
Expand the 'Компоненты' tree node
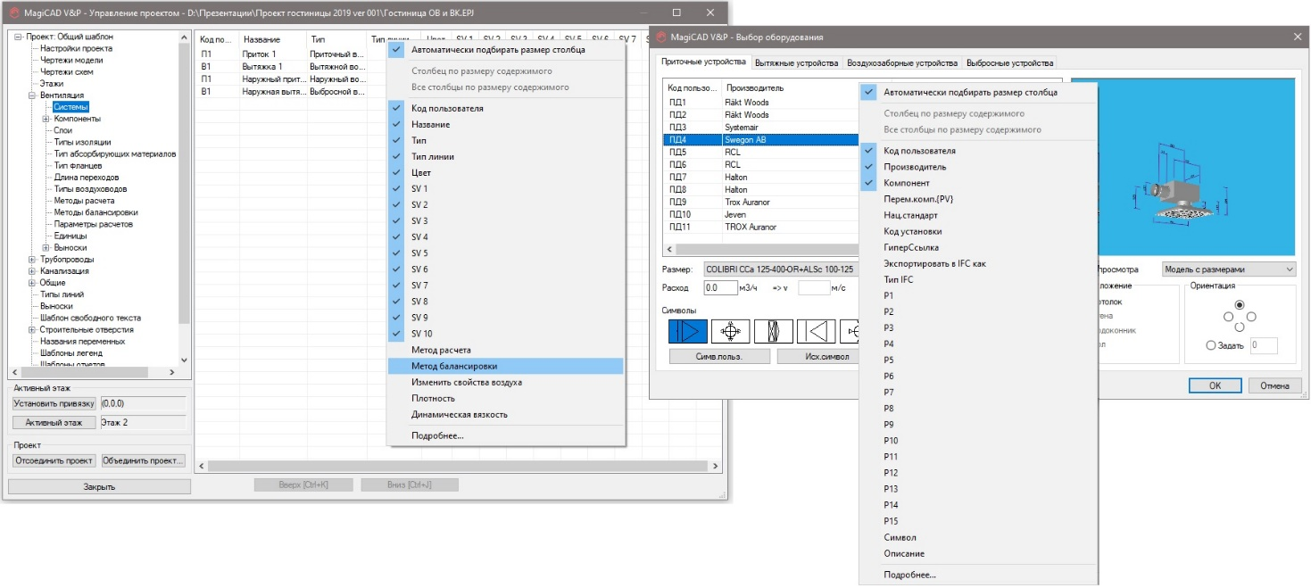click(x=46, y=119)
